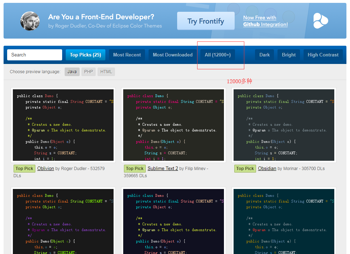Viewport: 350px width, 254px height.
Task: Filter themes by Bright
Action: [289, 55]
